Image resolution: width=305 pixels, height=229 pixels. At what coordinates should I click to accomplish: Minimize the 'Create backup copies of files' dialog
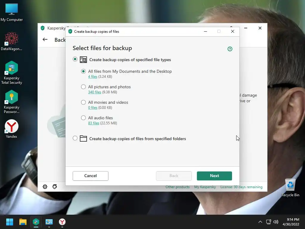click(206, 31)
